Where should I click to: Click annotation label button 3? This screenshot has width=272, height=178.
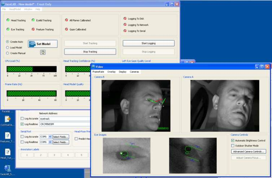[x=54, y=155]
